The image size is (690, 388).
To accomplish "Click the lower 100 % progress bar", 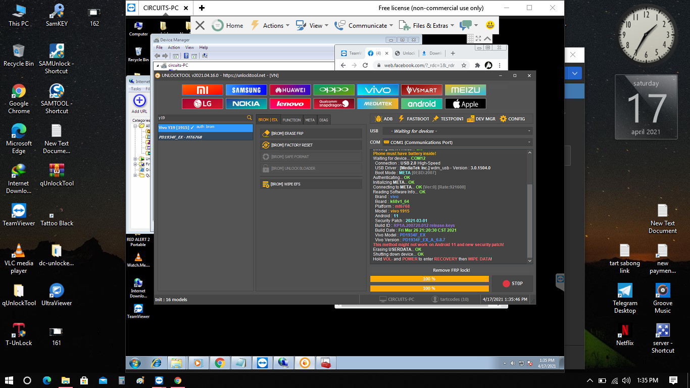I will [429, 288].
